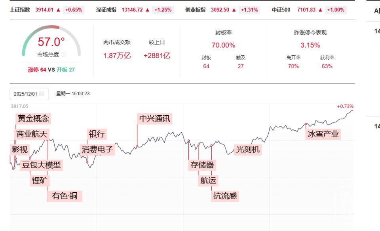This screenshot has height=231, width=380.
Task: Click the 57.0° market heat gauge
Action: pyautogui.click(x=51, y=41)
